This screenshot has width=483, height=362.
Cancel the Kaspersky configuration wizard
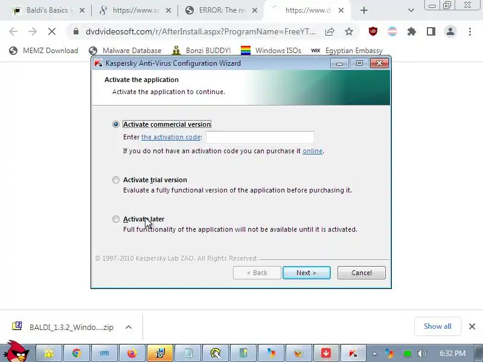(x=361, y=273)
